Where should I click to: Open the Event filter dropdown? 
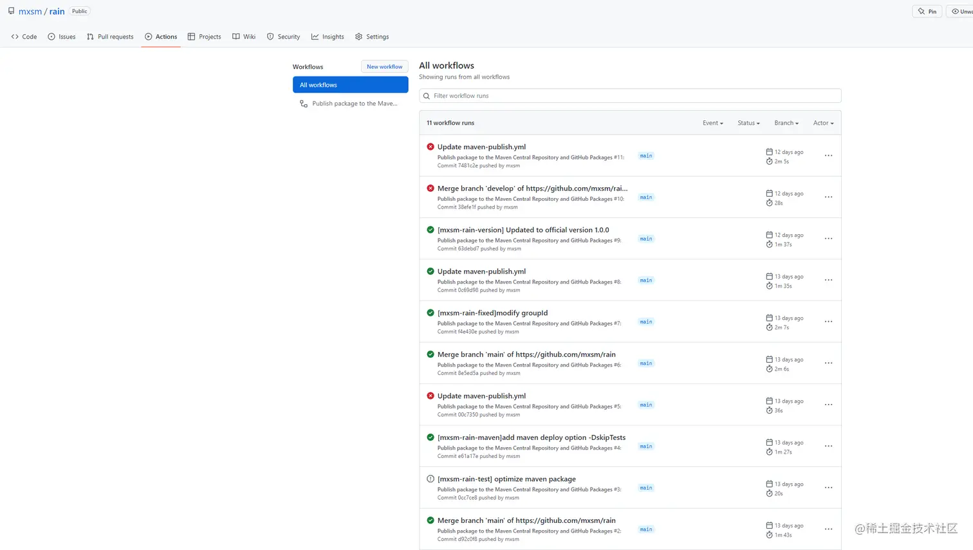point(713,123)
